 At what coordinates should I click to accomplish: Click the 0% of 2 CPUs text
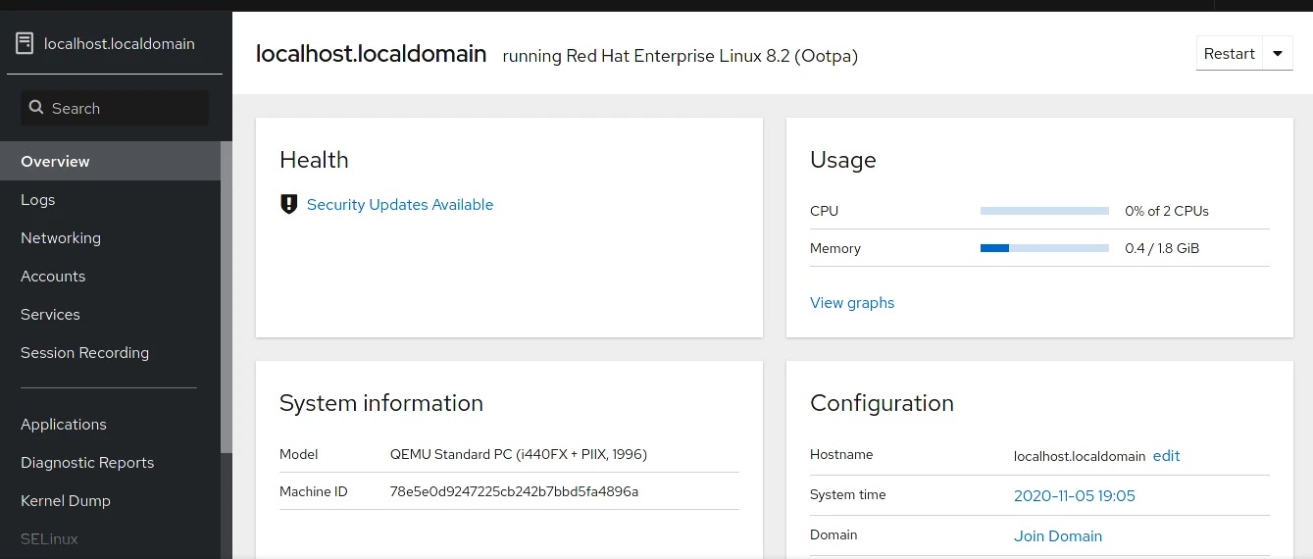pos(1167,211)
